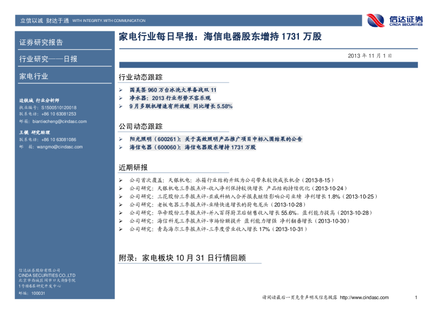Image resolution: width=440 pixels, height=311 pixels.
Task: Click the 证券研究报告 sidebar heading
Action: click(41, 42)
